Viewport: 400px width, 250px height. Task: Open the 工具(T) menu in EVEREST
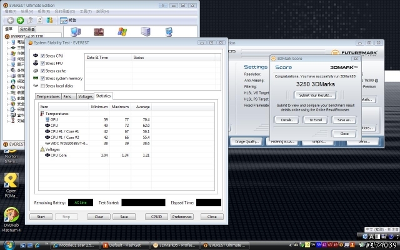pos(86,11)
